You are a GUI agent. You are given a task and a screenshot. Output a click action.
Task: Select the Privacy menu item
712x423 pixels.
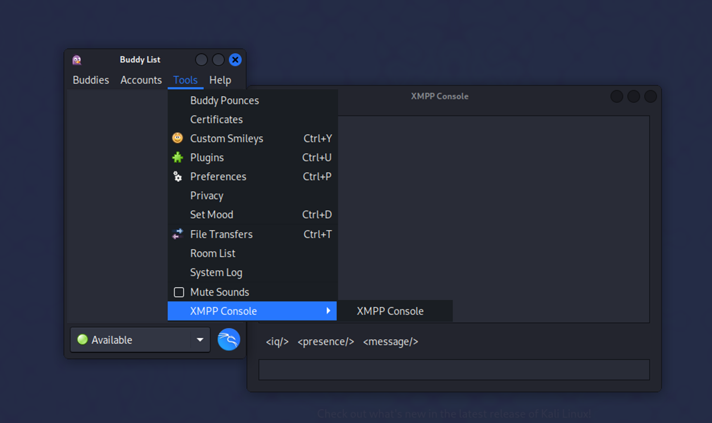[x=252, y=196]
